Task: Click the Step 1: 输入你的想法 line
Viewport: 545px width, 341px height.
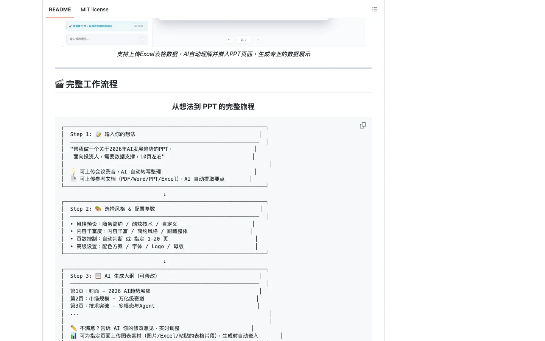Action: click(103, 134)
